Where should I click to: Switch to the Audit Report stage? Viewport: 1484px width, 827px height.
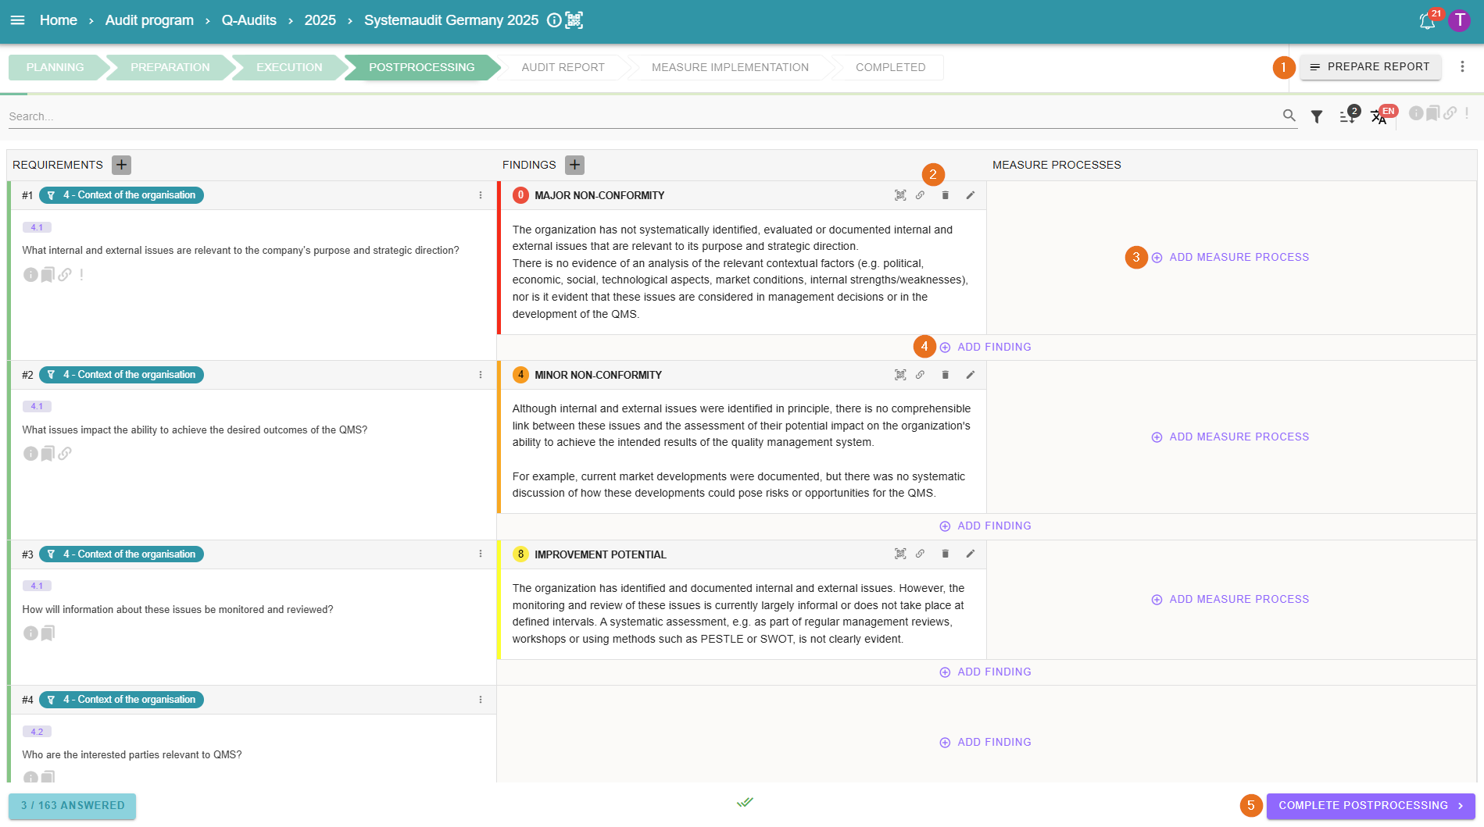point(563,67)
